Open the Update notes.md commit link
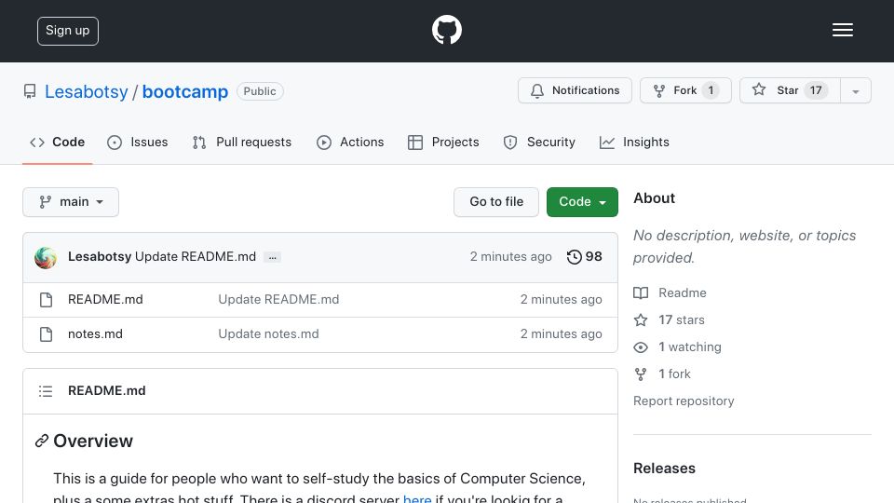 (268, 333)
